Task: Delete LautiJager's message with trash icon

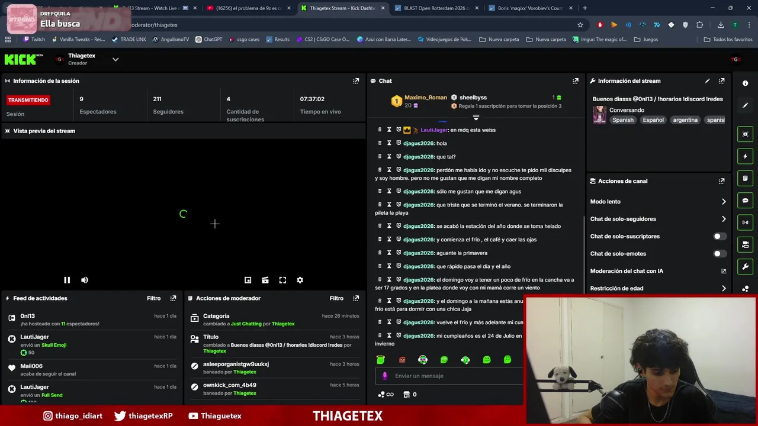Action: pyautogui.click(x=380, y=130)
